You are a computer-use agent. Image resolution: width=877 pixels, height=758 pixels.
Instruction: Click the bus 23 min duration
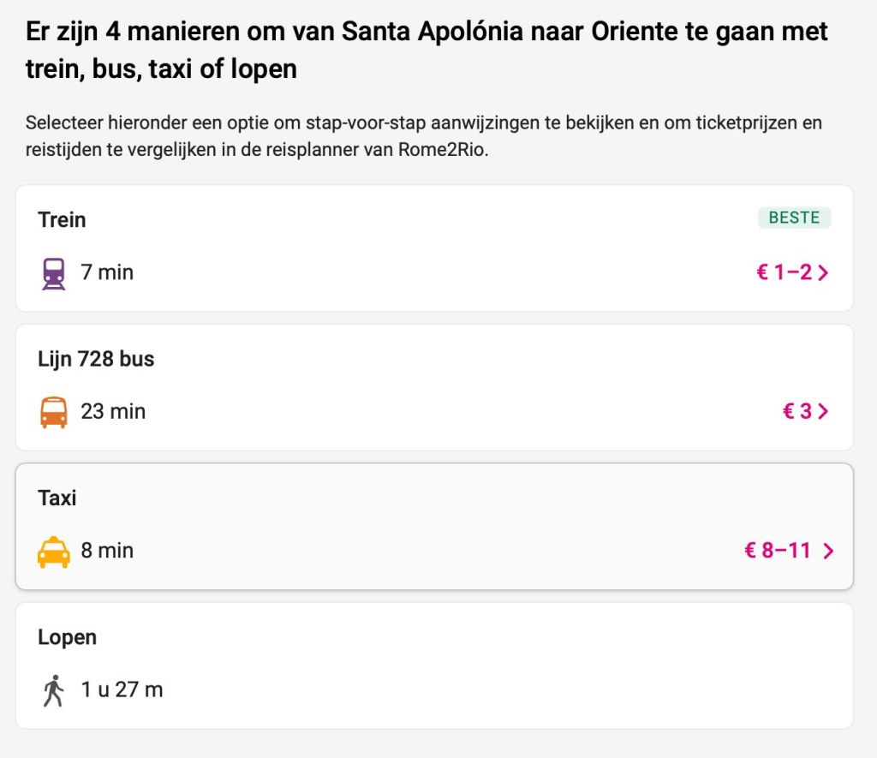(x=113, y=412)
